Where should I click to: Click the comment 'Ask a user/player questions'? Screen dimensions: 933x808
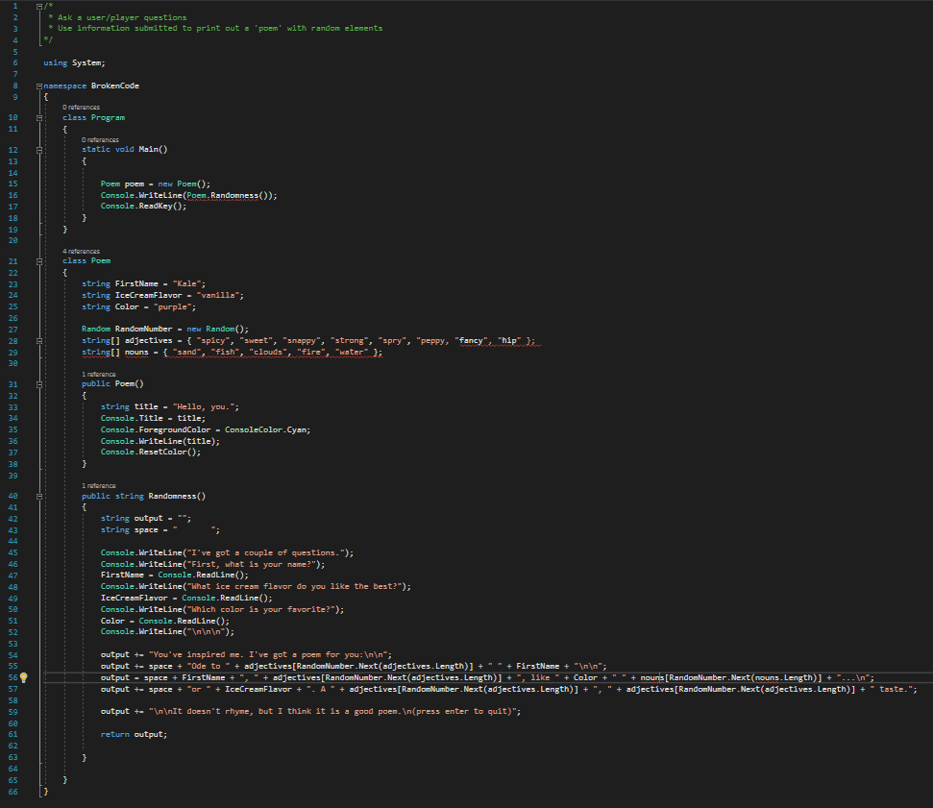pyautogui.click(x=121, y=18)
